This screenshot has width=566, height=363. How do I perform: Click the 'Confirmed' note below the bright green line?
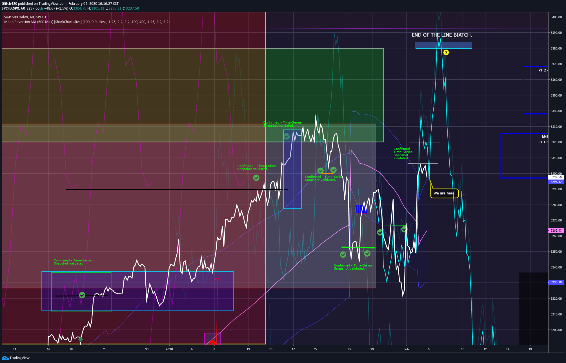click(x=353, y=267)
